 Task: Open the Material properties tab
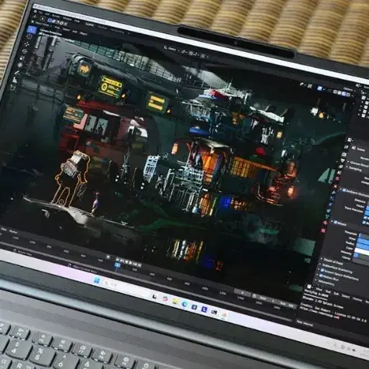[x=325, y=222]
